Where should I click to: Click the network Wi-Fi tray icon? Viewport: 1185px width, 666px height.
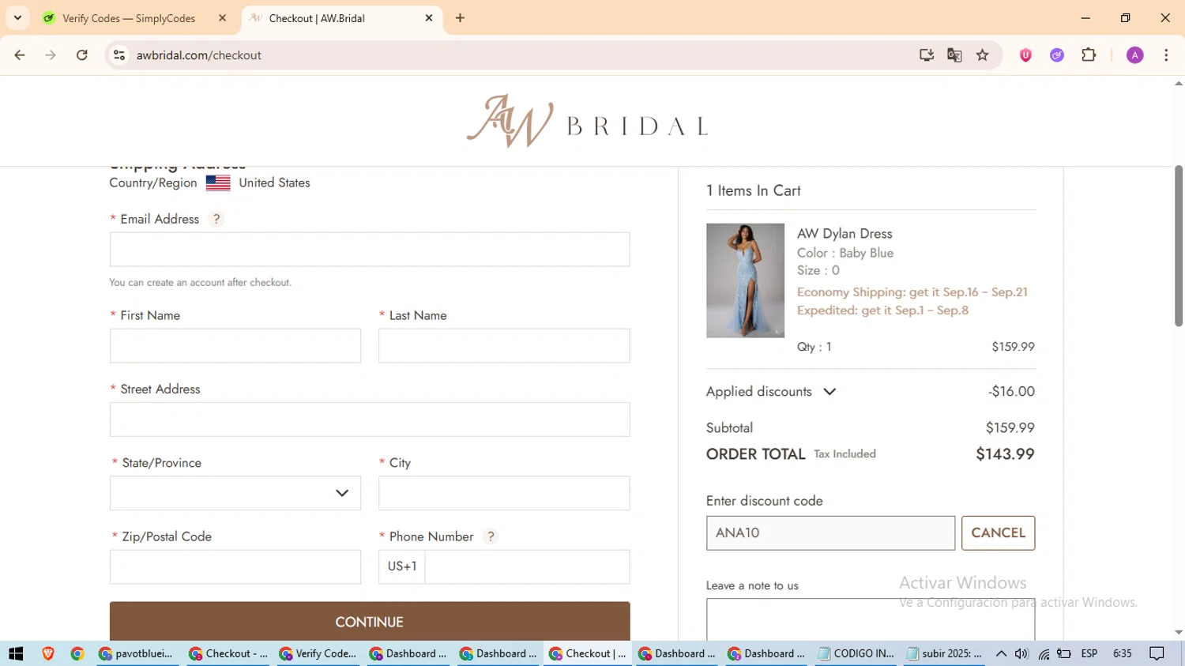(1044, 653)
